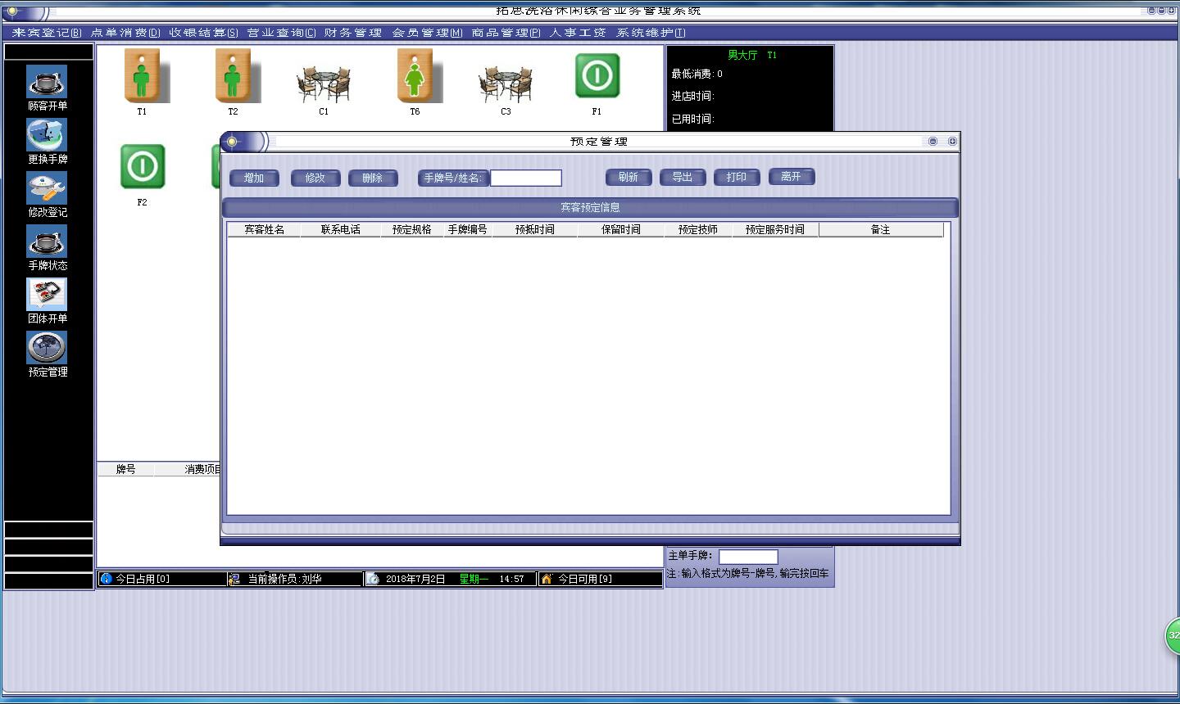Choose the C1 table icon
1180x704 pixels.
pyautogui.click(x=324, y=84)
